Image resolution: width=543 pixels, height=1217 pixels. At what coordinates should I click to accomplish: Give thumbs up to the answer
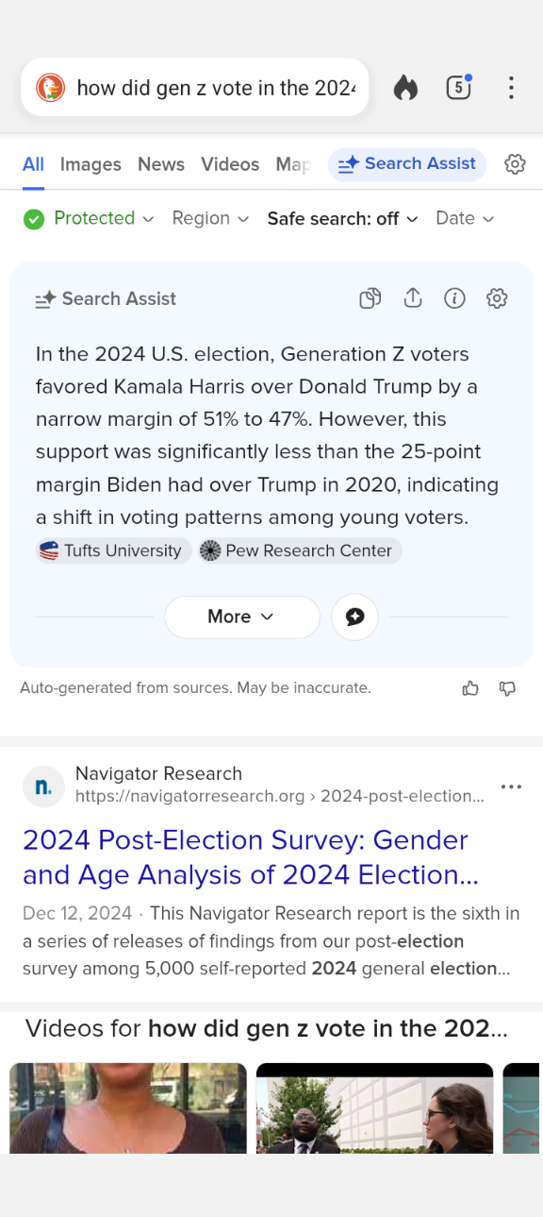tap(470, 688)
